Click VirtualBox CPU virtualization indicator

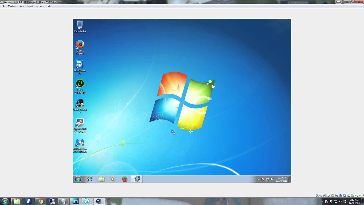click(x=345, y=195)
